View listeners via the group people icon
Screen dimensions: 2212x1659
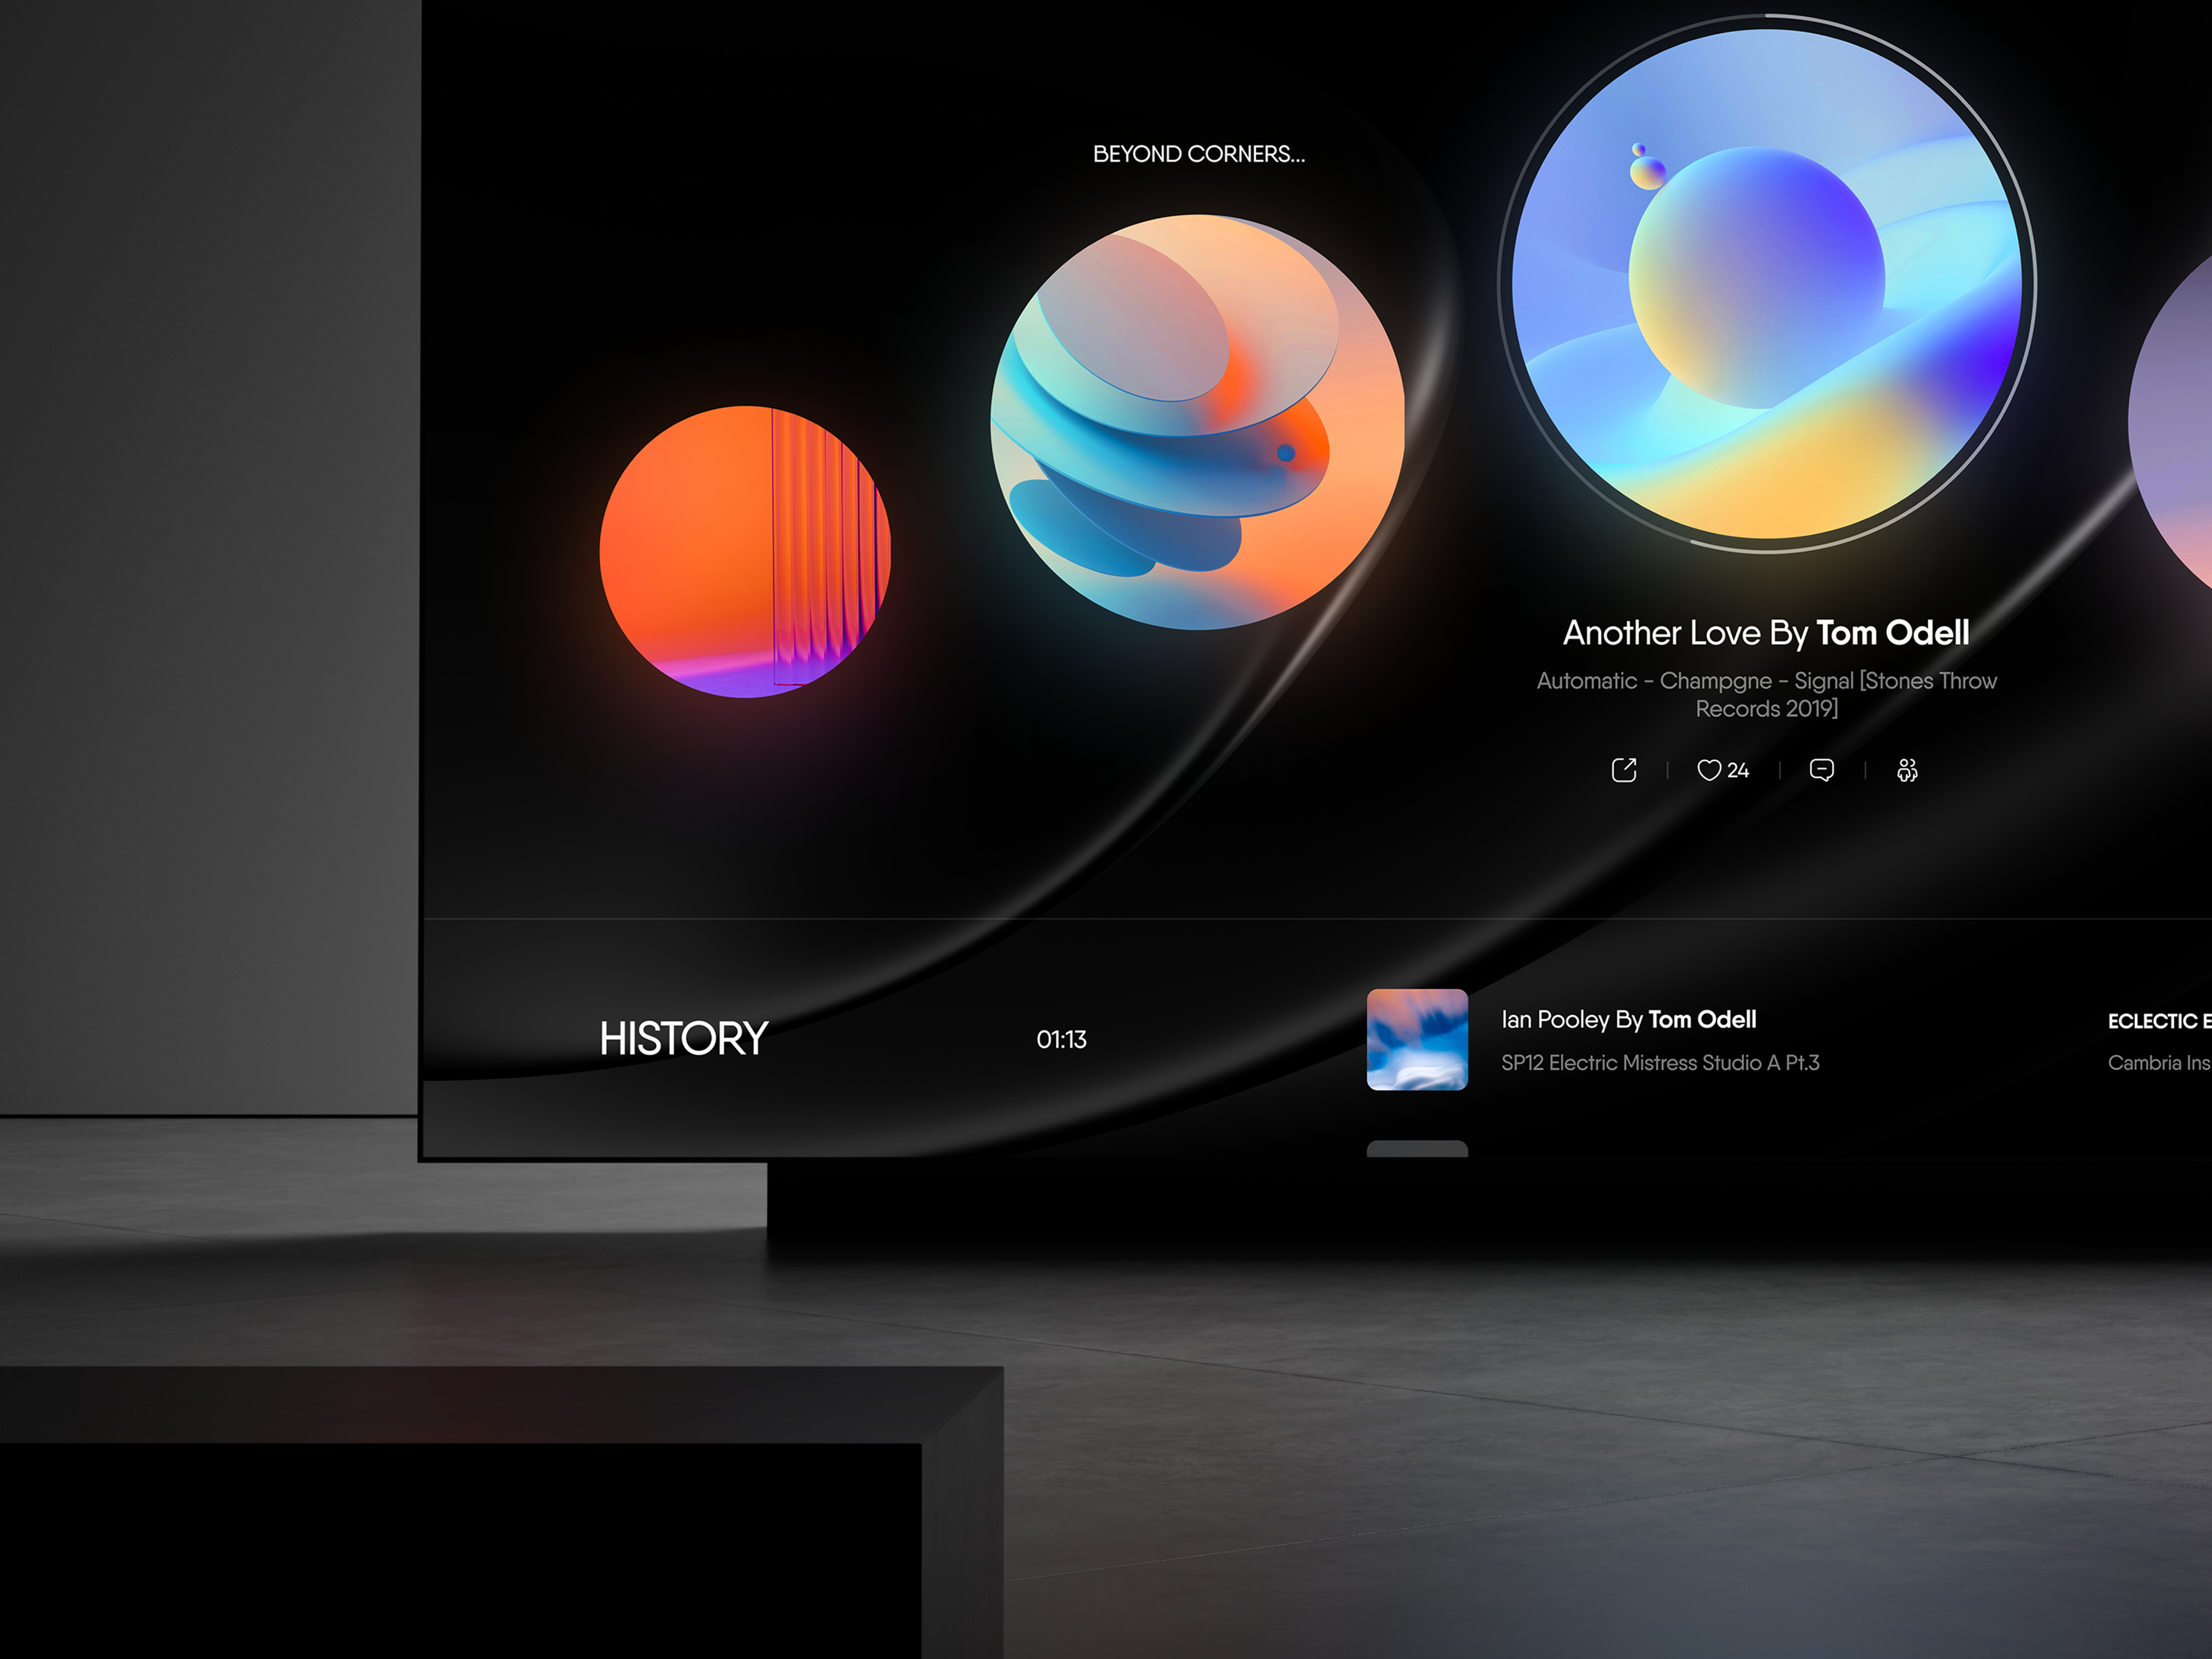pos(1907,769)
